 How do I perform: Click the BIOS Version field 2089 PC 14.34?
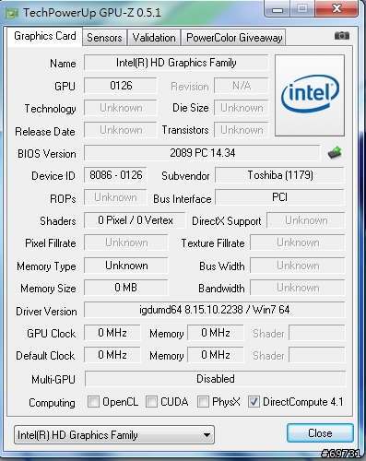202,153
